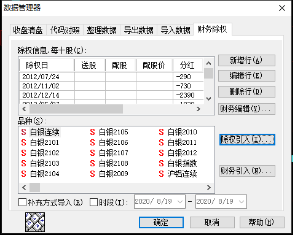Click the table's vertical scroll down arrow
Screen dimensions: 303x243
209,99
